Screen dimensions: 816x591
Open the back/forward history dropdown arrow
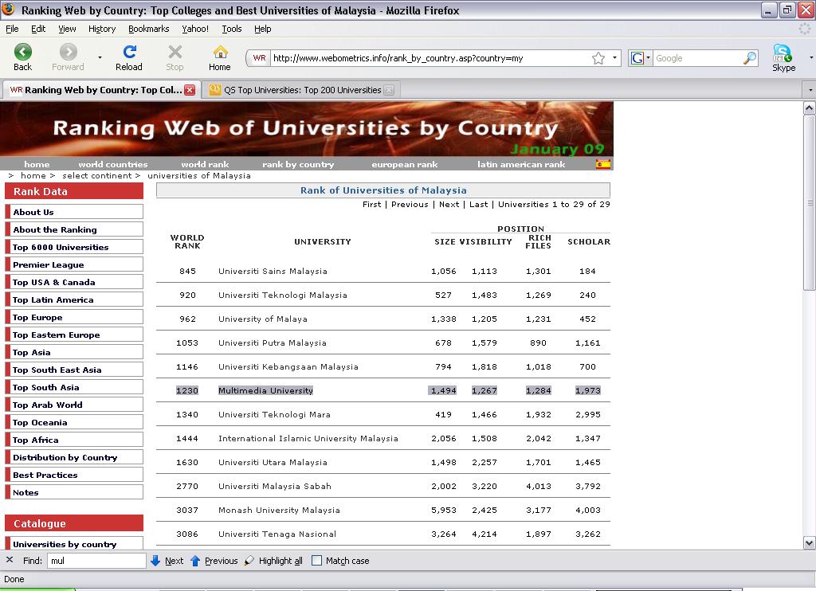(100, 58)
